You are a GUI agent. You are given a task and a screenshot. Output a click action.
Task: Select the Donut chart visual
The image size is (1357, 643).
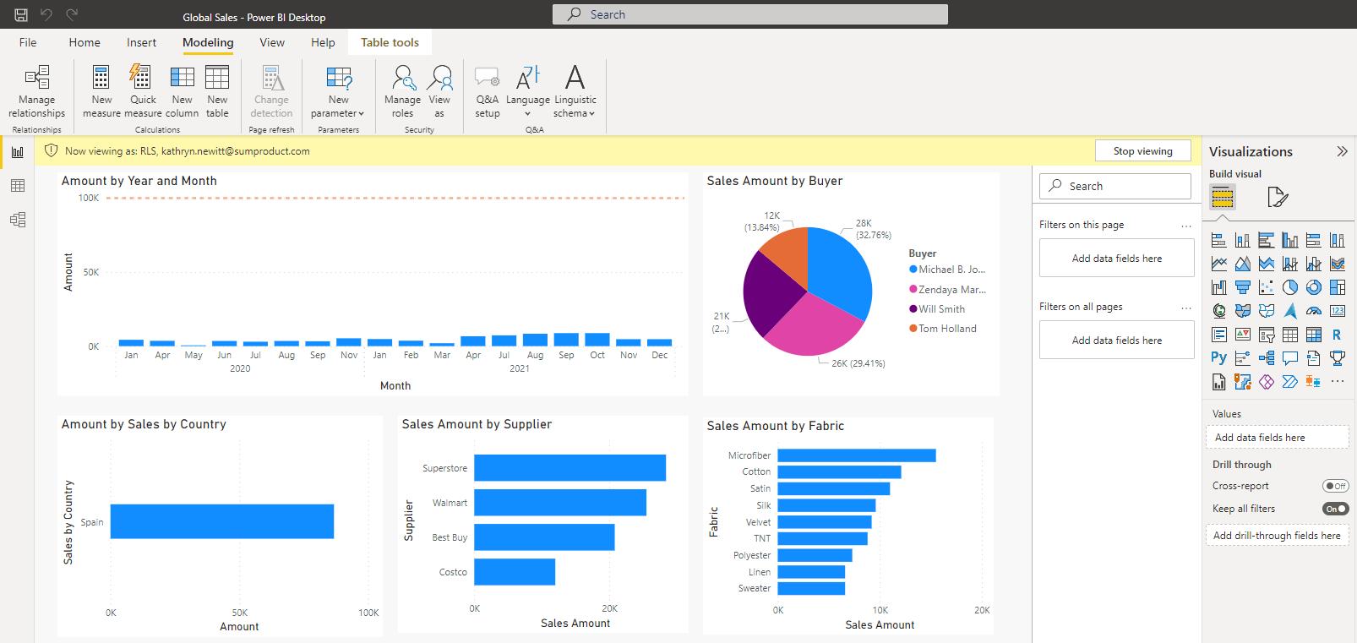pyautogui.click(x=1313, y=287)
